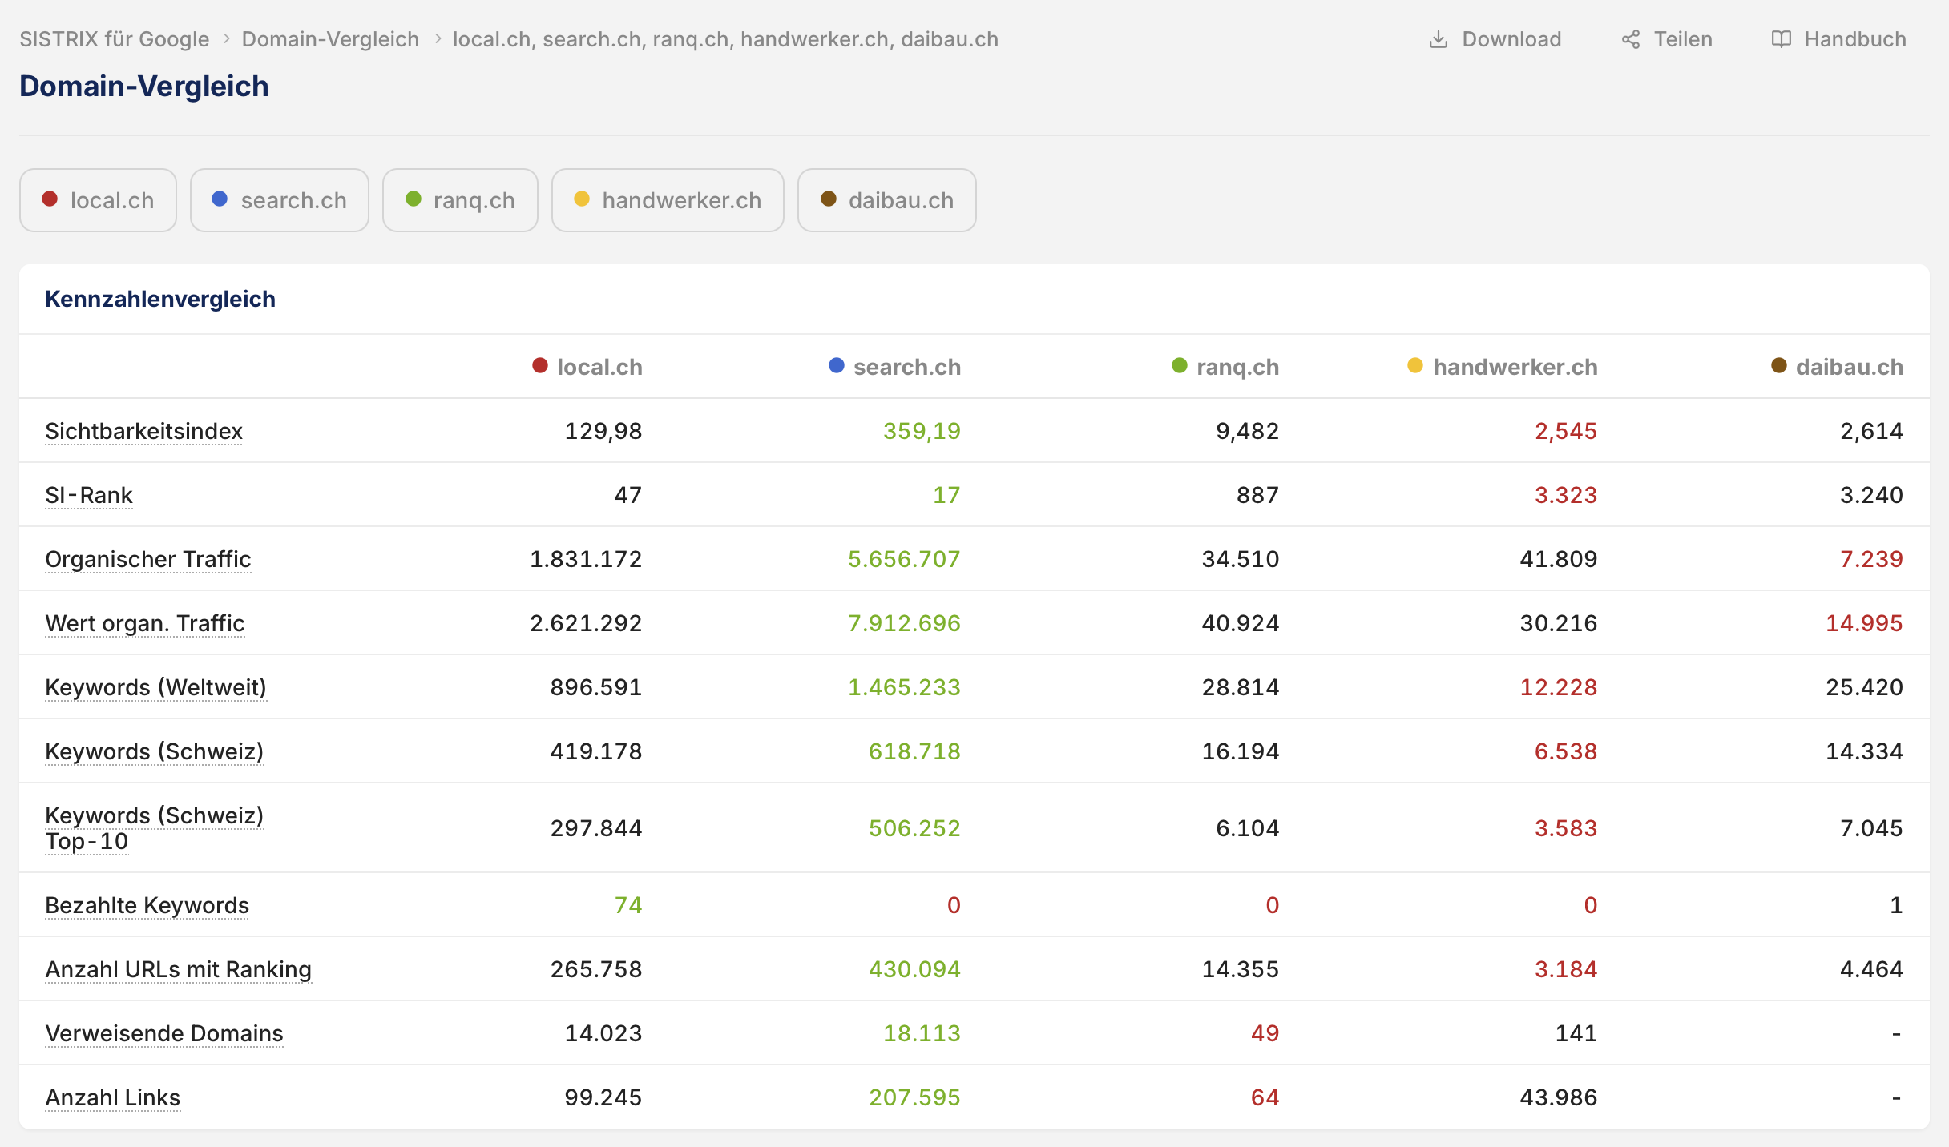Image resolution: width=1949 pixels, height=1147 pixels.
Task: Open the SI-Rank metric label
Action: 89,495
